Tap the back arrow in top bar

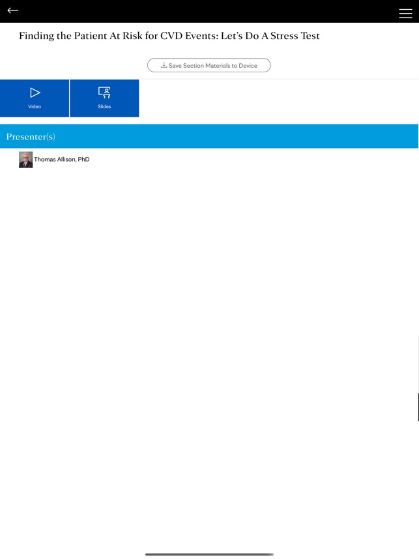point(13,10)
